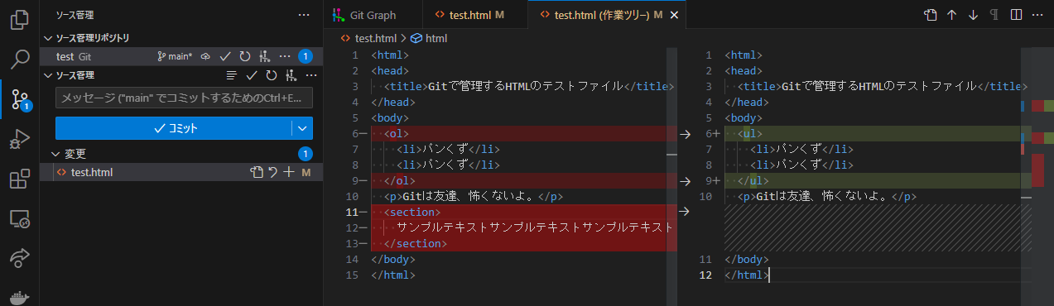Click the </section> line in left pane
The width and height of the screenshot is (1054, 306).
[x=416, y=244]
